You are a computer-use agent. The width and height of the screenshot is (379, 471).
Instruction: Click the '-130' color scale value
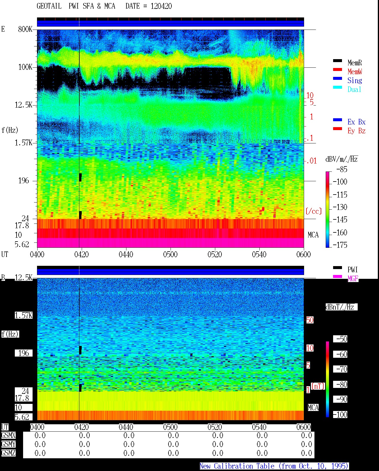(x=340, y=207)
